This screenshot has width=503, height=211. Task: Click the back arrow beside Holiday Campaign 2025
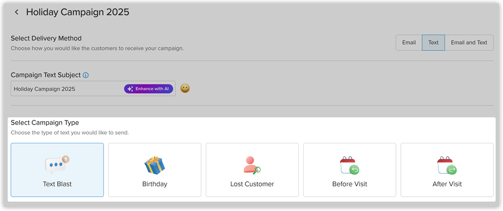[17, 12]
